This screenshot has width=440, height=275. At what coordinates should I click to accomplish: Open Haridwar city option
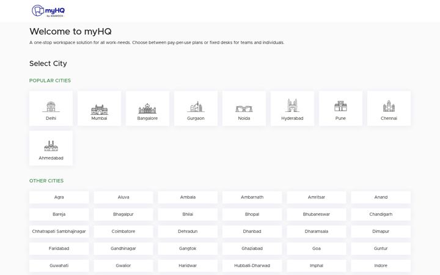188,266
